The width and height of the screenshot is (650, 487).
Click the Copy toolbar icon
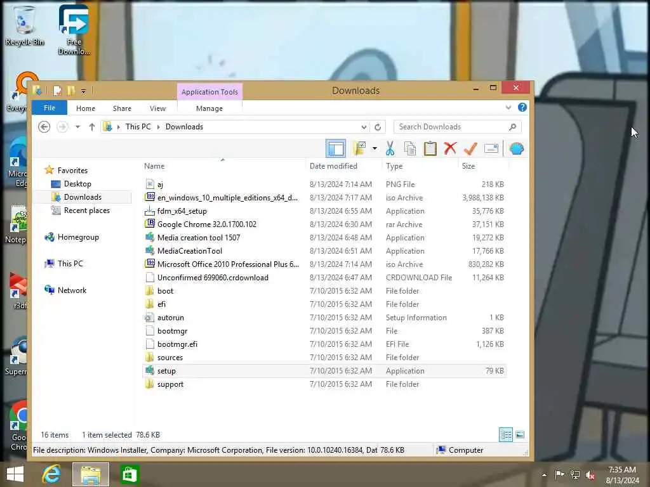[x=409, y=148]
